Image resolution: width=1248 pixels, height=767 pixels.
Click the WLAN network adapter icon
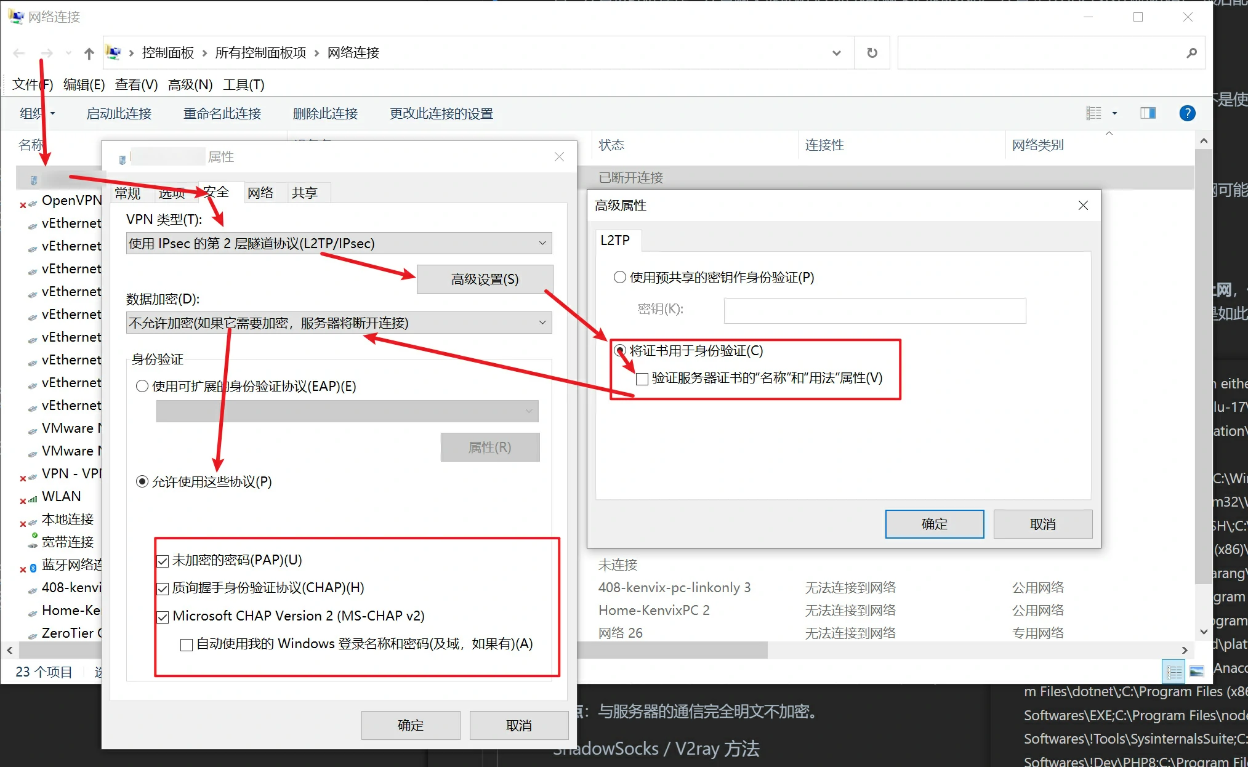point(32,499)
